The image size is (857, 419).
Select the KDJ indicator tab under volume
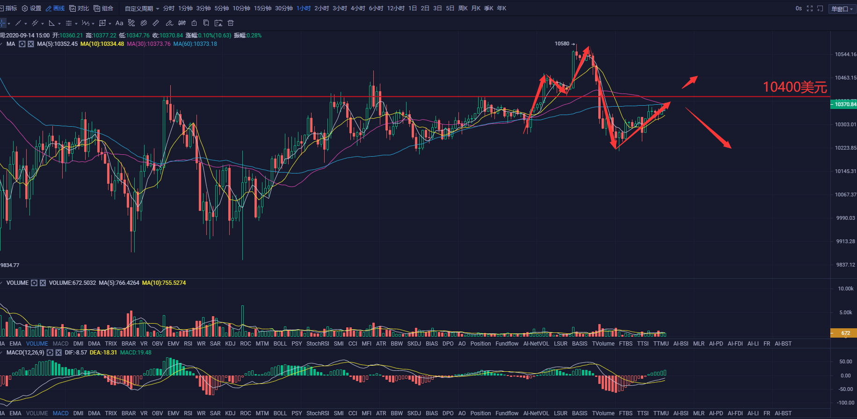tap(230, 344)
